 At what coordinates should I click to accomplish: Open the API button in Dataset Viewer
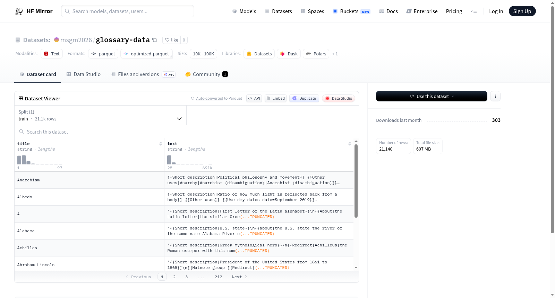254,98
